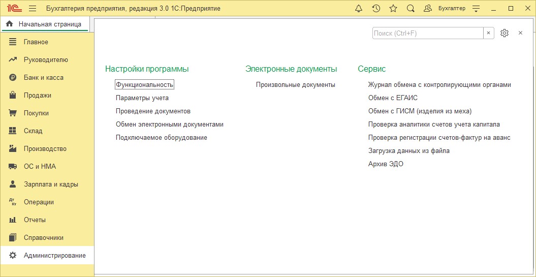Open the Продажи section
The height and width of the screenshot is (277, 536).
pos(38,96)
